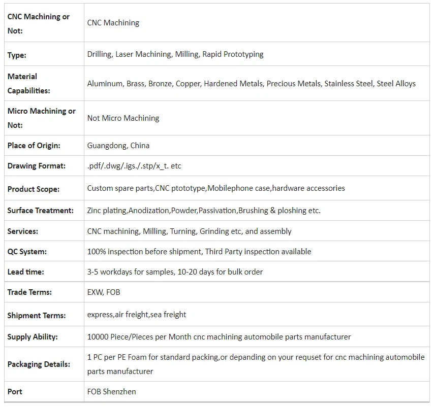Click the '.pdf/.dwg/.igs' drawing format text
The width and height of the screenshot is (435, 407).
[134, 165]
